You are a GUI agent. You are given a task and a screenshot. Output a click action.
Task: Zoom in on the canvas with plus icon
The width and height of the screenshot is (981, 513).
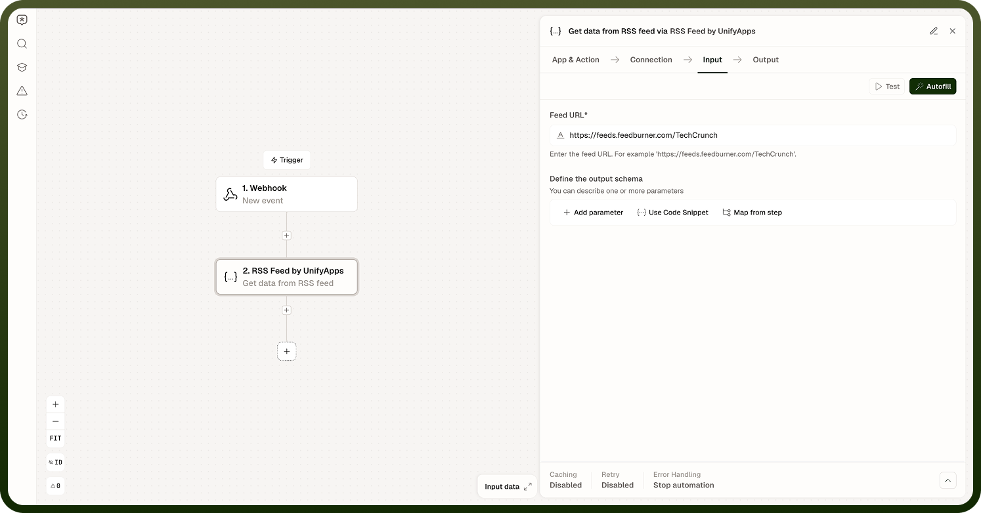click(x=56, y=404)
